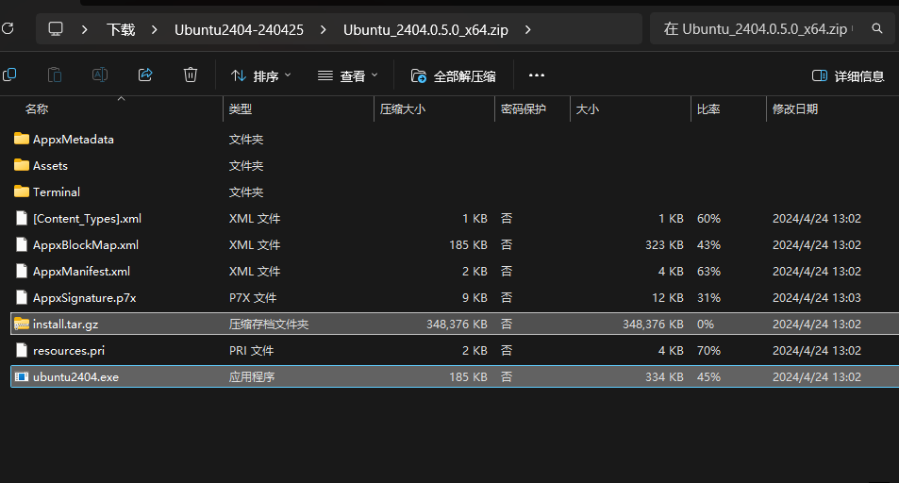
Task: Click the refresh icon in the address bar
Action: tap(8, 28)
